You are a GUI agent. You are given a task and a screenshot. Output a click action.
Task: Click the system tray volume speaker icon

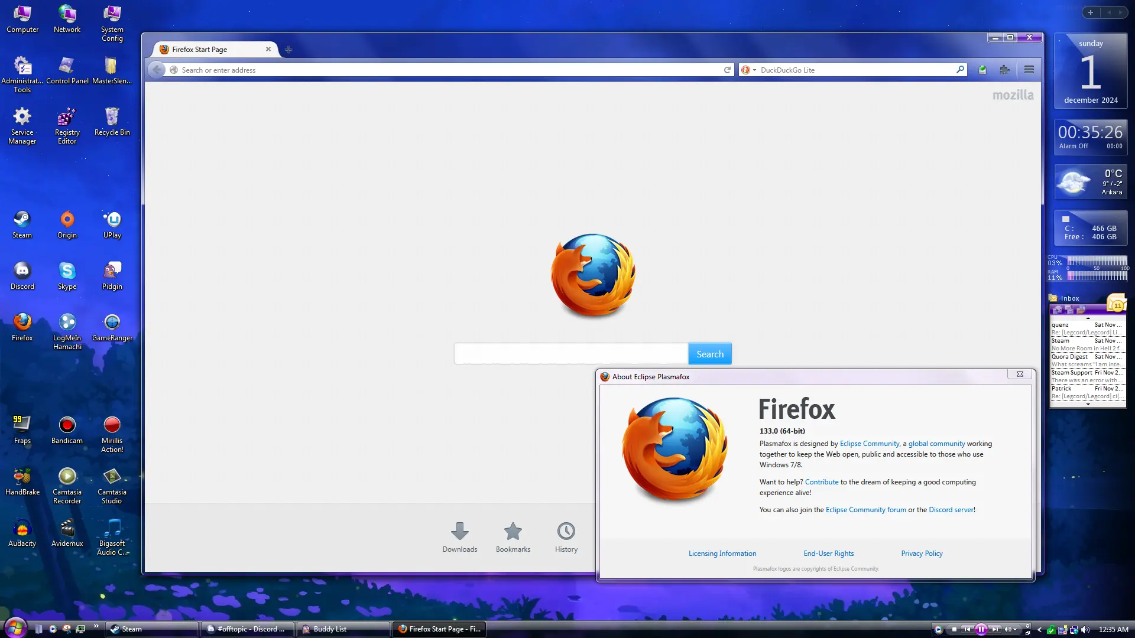1085,630
